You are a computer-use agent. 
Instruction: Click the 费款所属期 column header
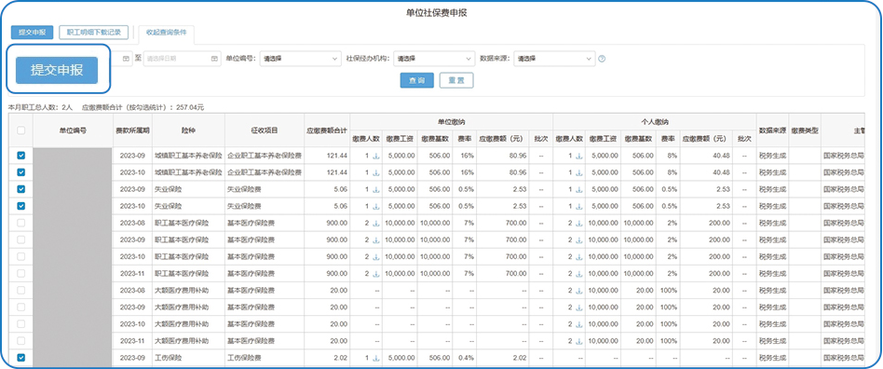(132, 130)
